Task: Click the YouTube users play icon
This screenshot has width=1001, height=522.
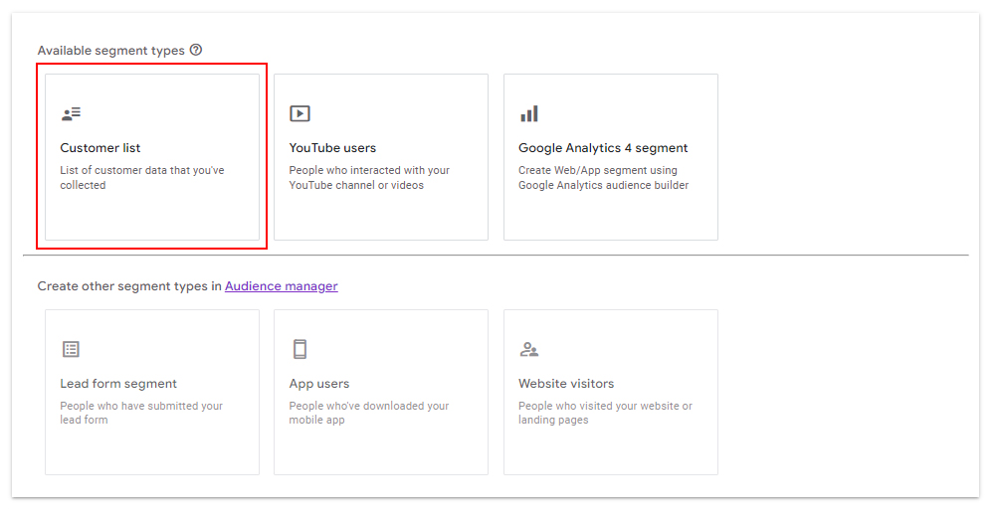Action: tap(300, 113)
